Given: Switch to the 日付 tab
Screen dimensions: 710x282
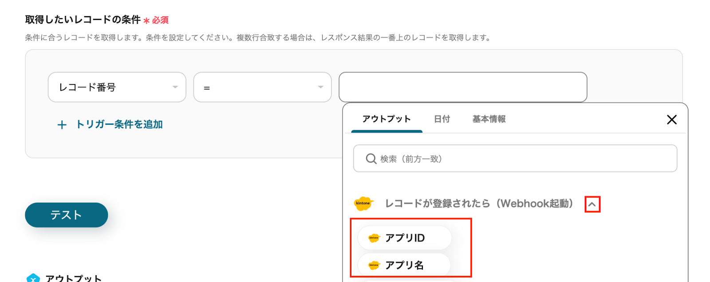Looking at the screenshot, I should click(442, 119).
